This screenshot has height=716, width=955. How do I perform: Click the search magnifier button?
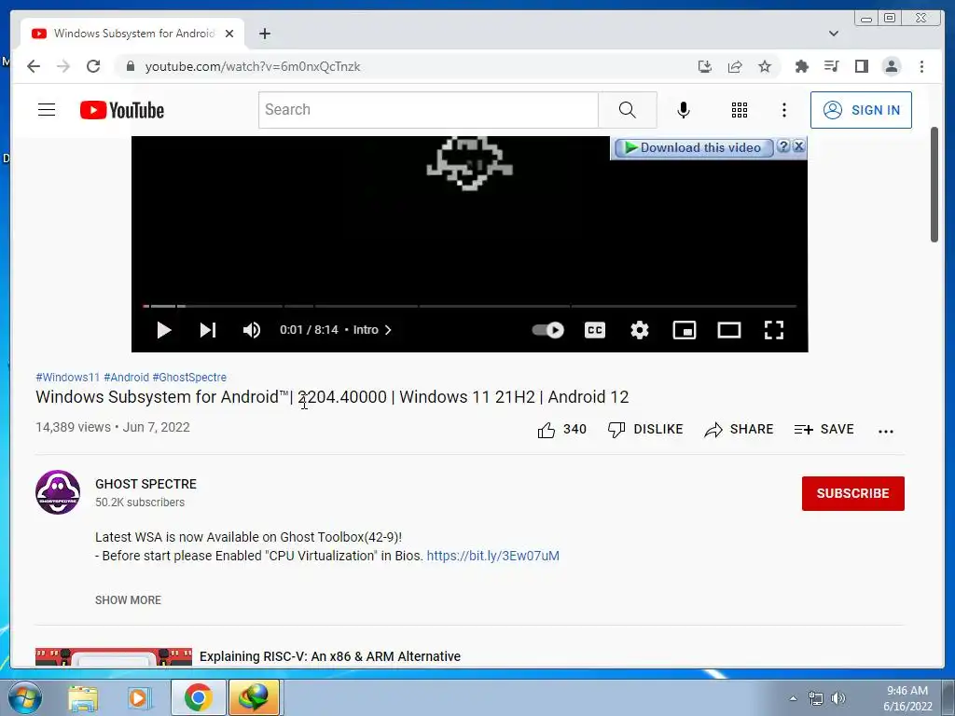[x=628, y=110]
